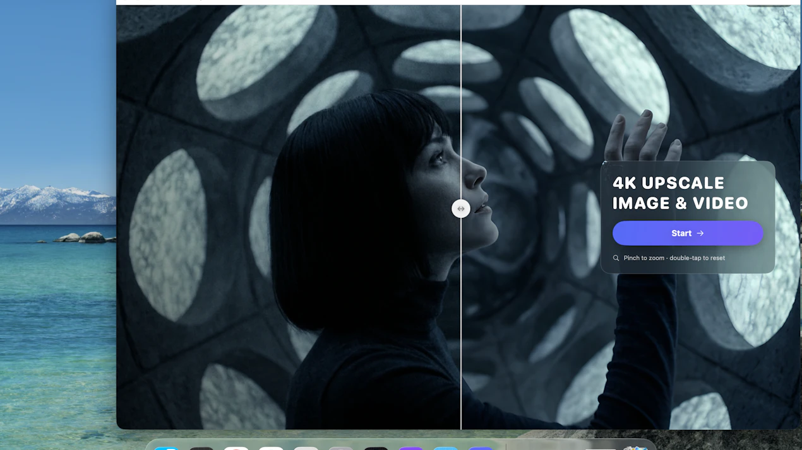Click the "4K UPSCALE IMAGE & VIDEO" heading
The image size is (802, 450).
click(x=680, y=193)
